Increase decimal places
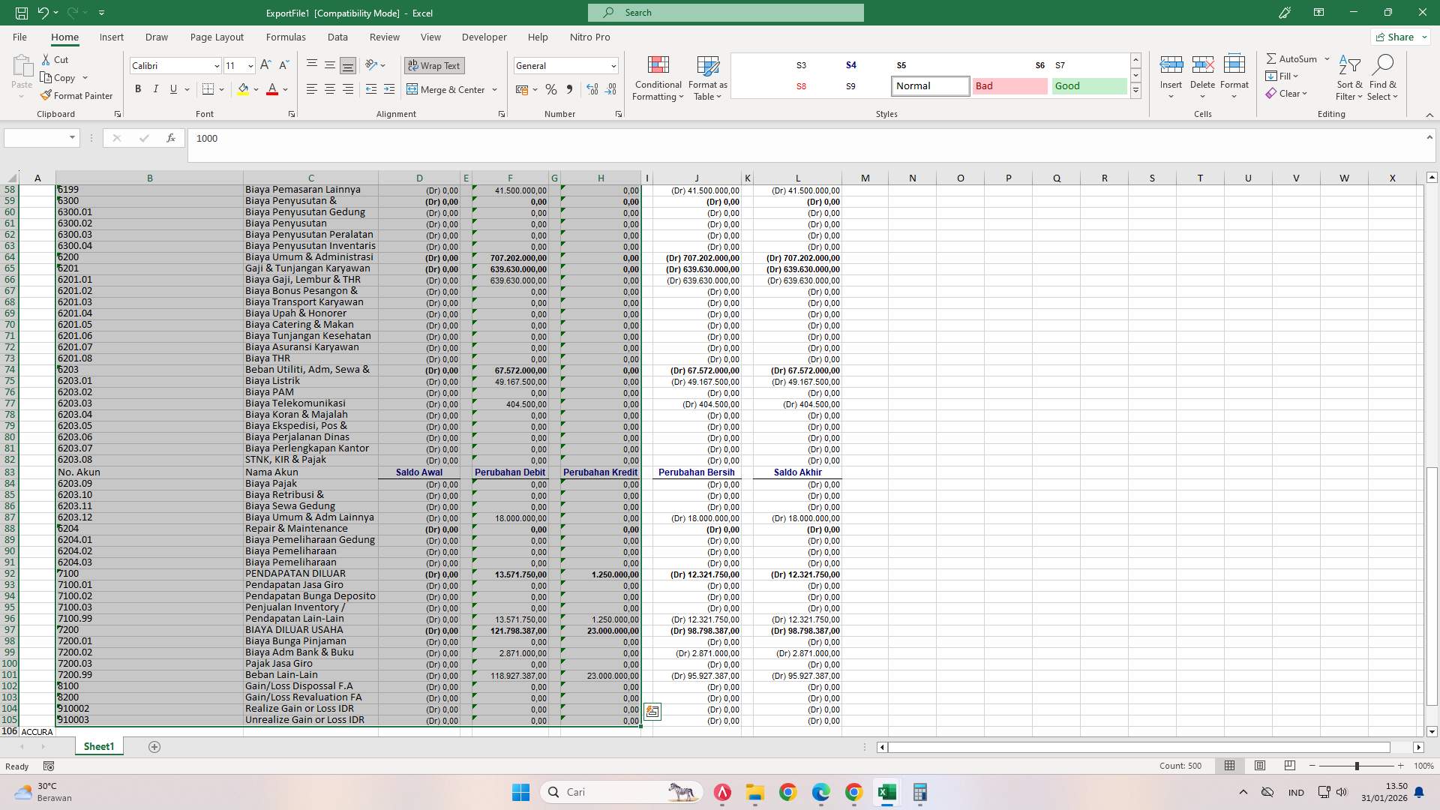The image size is (1440, 810). pyautogui.click(x=592, y=89)
